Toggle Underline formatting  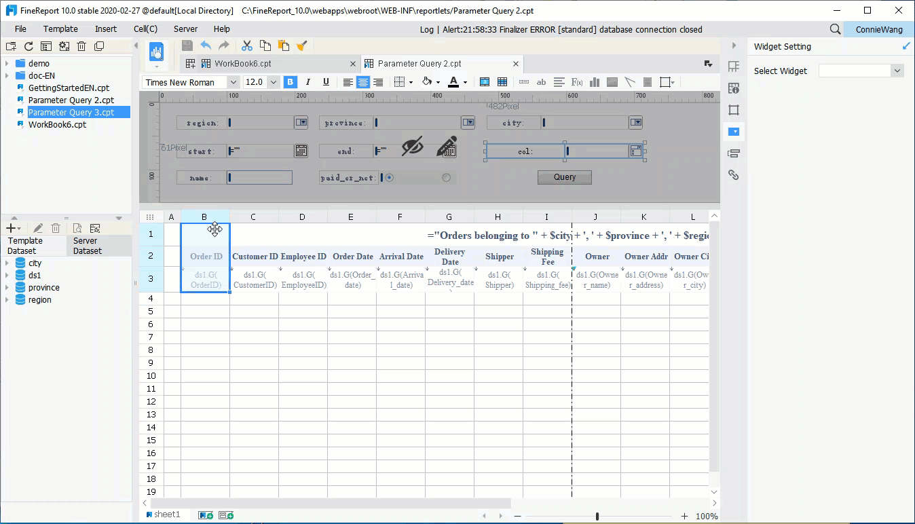326,82
